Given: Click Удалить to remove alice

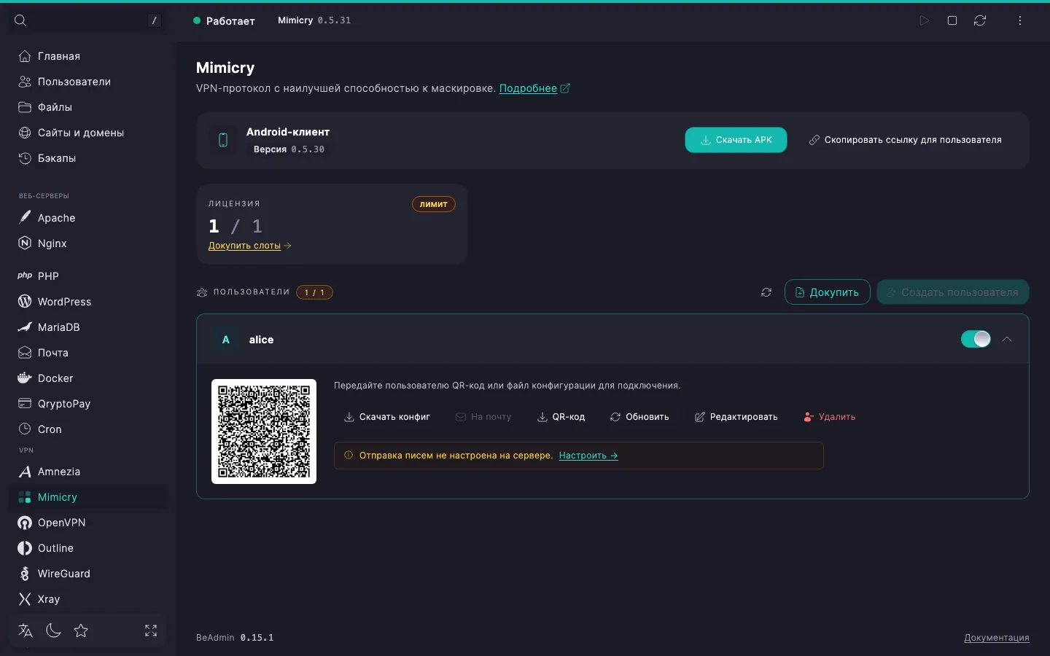Looking at the screenshot, I should pyautogui.click(x=829, y=417).
